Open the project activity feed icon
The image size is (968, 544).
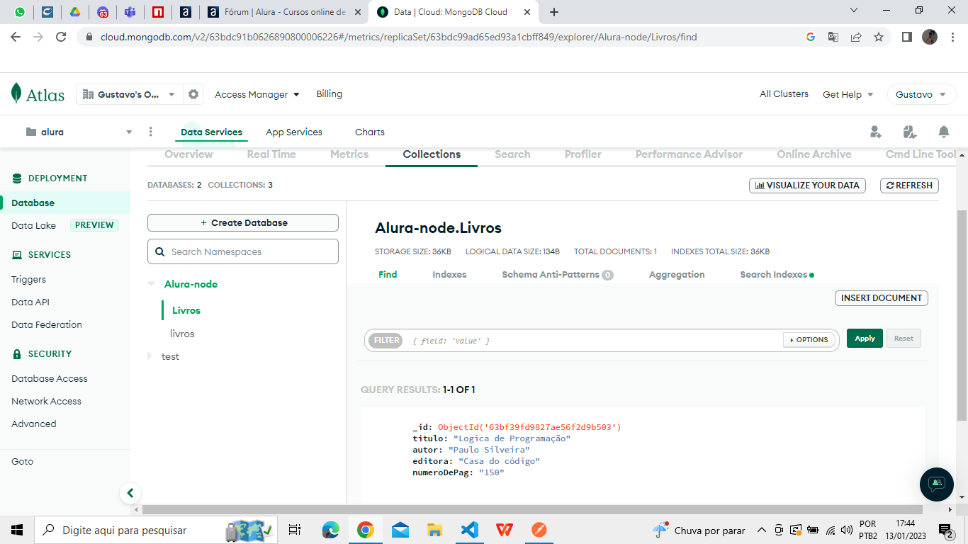pos(910,132)
